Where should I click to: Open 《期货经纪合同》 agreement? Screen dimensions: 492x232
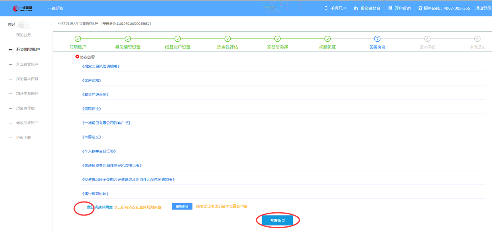click(x=95, y=95)
